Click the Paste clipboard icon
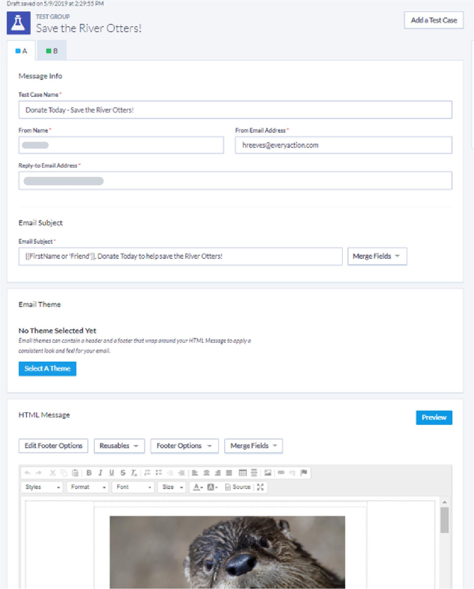 (75, 473)
